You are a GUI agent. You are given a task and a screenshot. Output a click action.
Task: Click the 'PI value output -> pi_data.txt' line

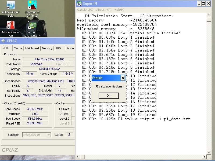(x=136, y=119)
